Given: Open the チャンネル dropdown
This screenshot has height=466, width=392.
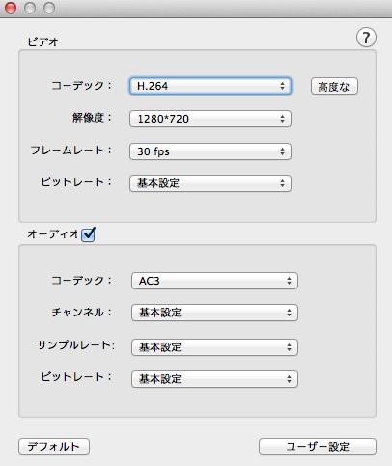Looking at the screenshot, I should [214, 313].
